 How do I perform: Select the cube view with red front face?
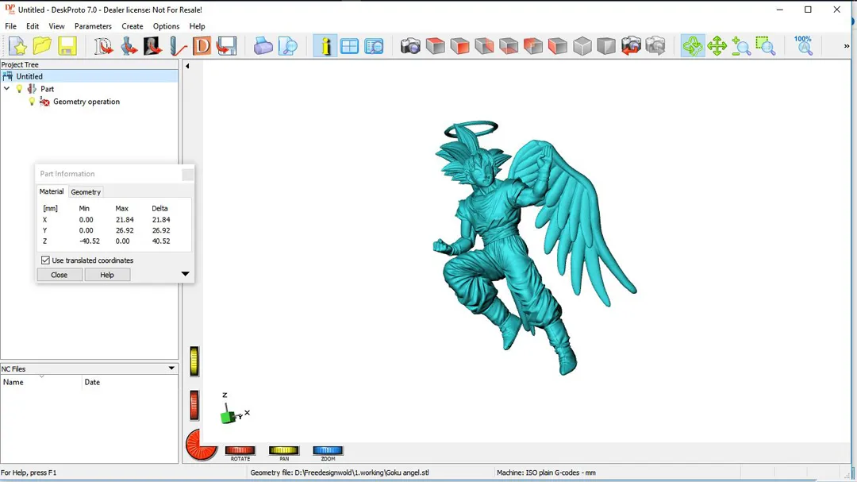pyautogui.click(x=459, y=46)
